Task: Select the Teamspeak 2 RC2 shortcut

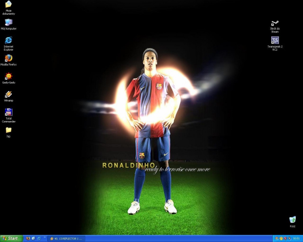Action: click(x=275, y=43)
